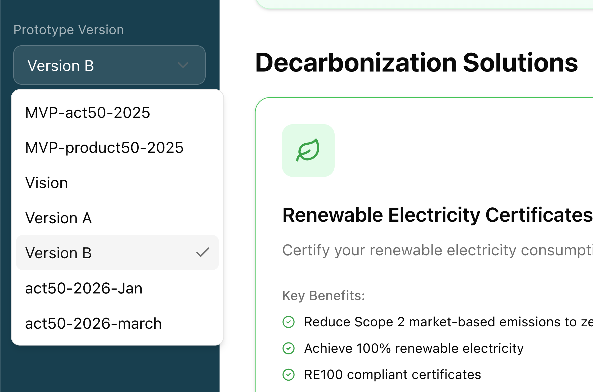Click 'Certify your renewable electricity' description text
Viewport: 593px width, 392px height.
tap(438, 250)
